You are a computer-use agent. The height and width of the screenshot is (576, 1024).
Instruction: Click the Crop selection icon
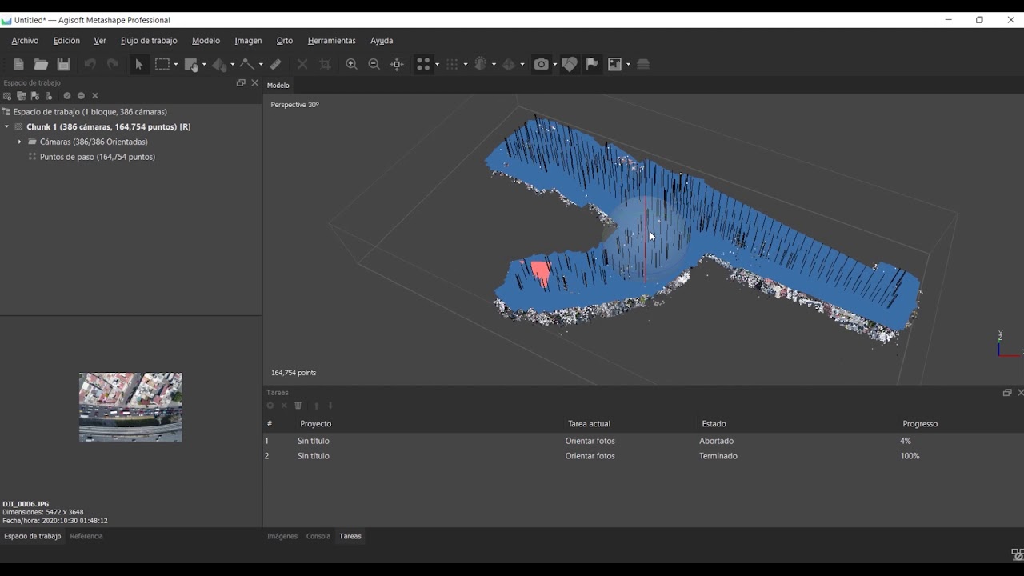pos(326,64)
